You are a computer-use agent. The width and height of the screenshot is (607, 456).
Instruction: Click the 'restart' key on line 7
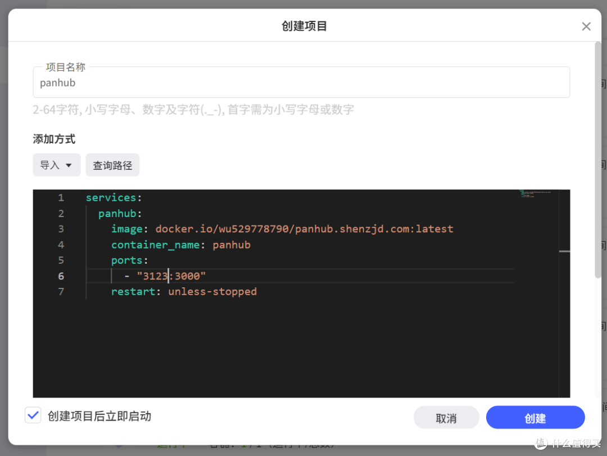[133, 291]
